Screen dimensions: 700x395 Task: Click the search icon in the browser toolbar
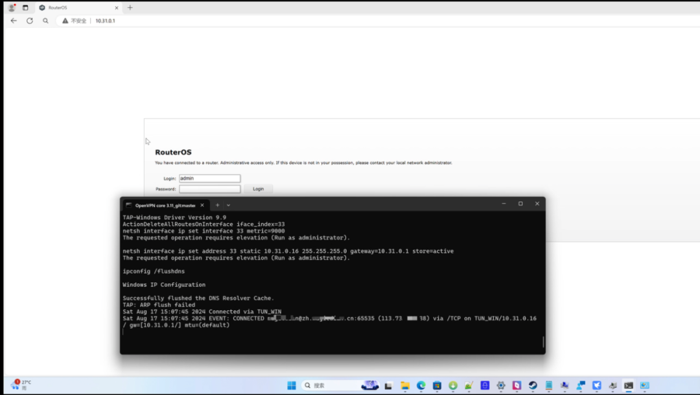click(x=45, y=20)
